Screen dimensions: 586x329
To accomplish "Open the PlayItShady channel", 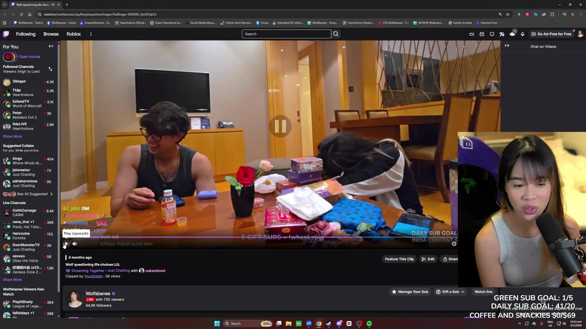I will [28, 304].
